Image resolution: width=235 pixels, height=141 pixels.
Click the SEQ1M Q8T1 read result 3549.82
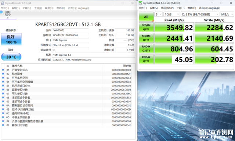(x=174, y=27)
